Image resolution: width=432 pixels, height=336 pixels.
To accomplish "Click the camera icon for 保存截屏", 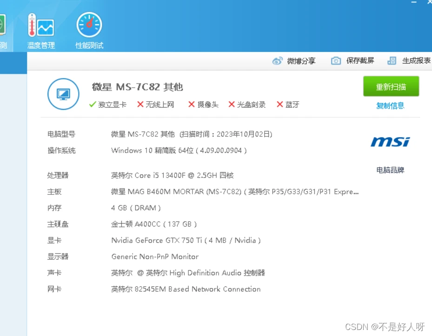I will pos(336,60).
